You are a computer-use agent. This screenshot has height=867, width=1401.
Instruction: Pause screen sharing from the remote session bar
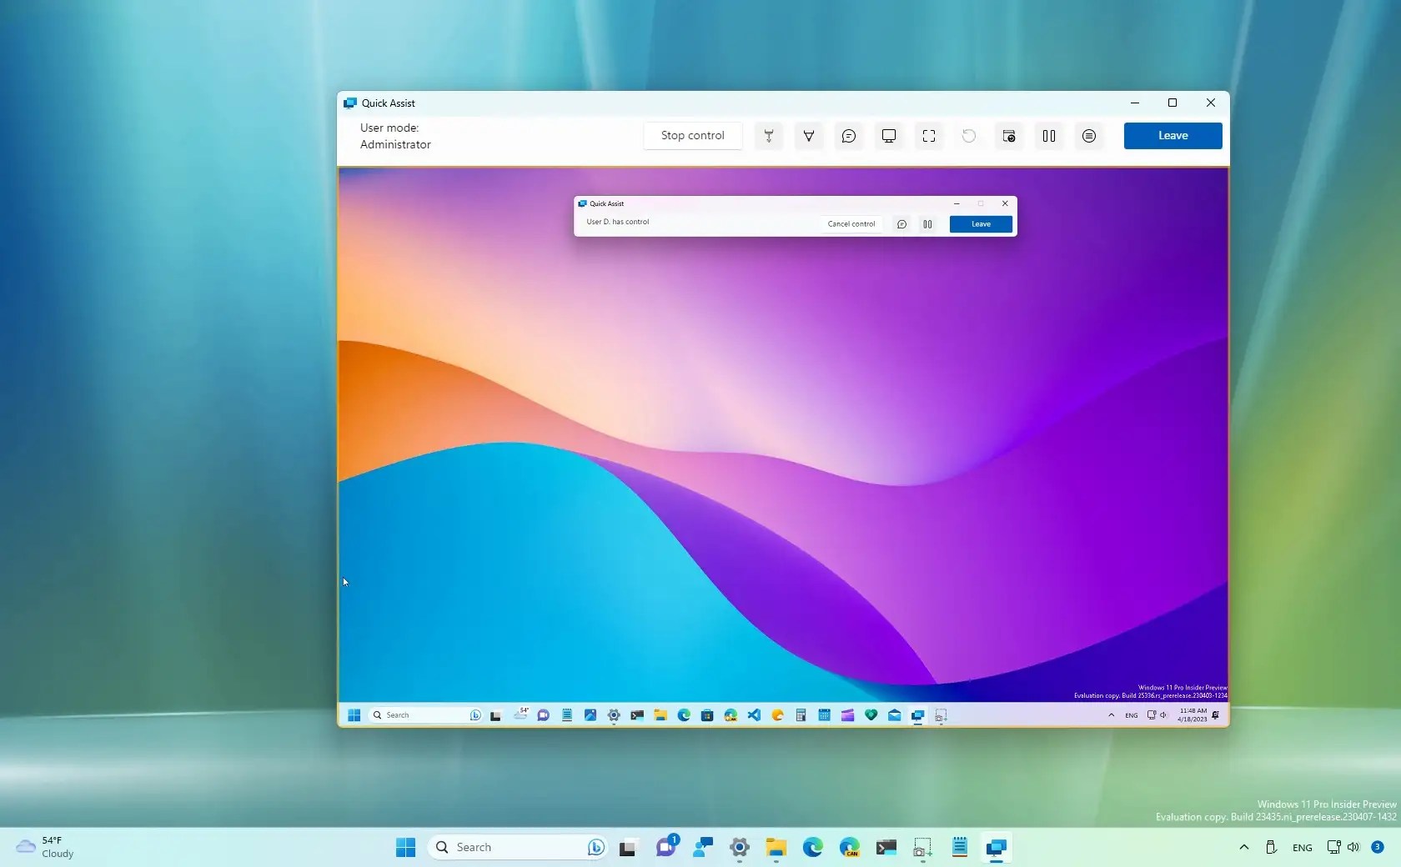tap(928, 224)
